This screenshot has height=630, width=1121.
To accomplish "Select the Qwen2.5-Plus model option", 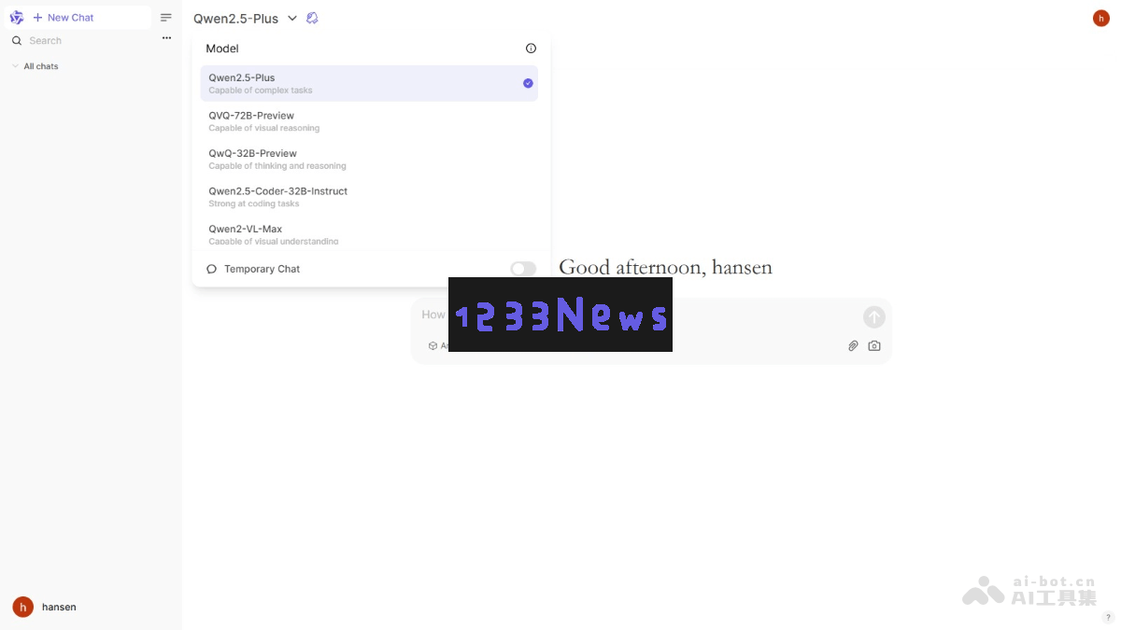I will 369,83.
